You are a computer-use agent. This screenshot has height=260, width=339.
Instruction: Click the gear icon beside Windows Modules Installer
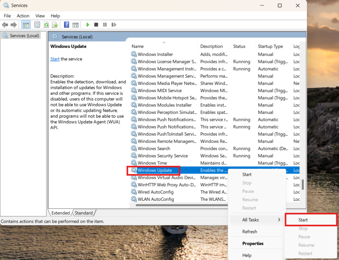[x=134, y=105]
